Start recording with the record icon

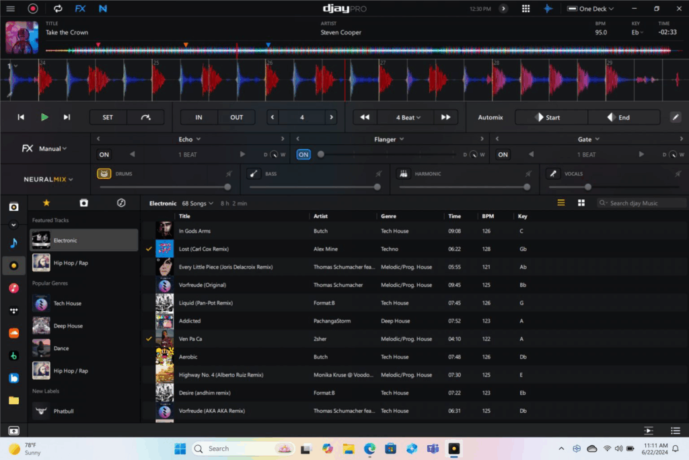point(33,9)
